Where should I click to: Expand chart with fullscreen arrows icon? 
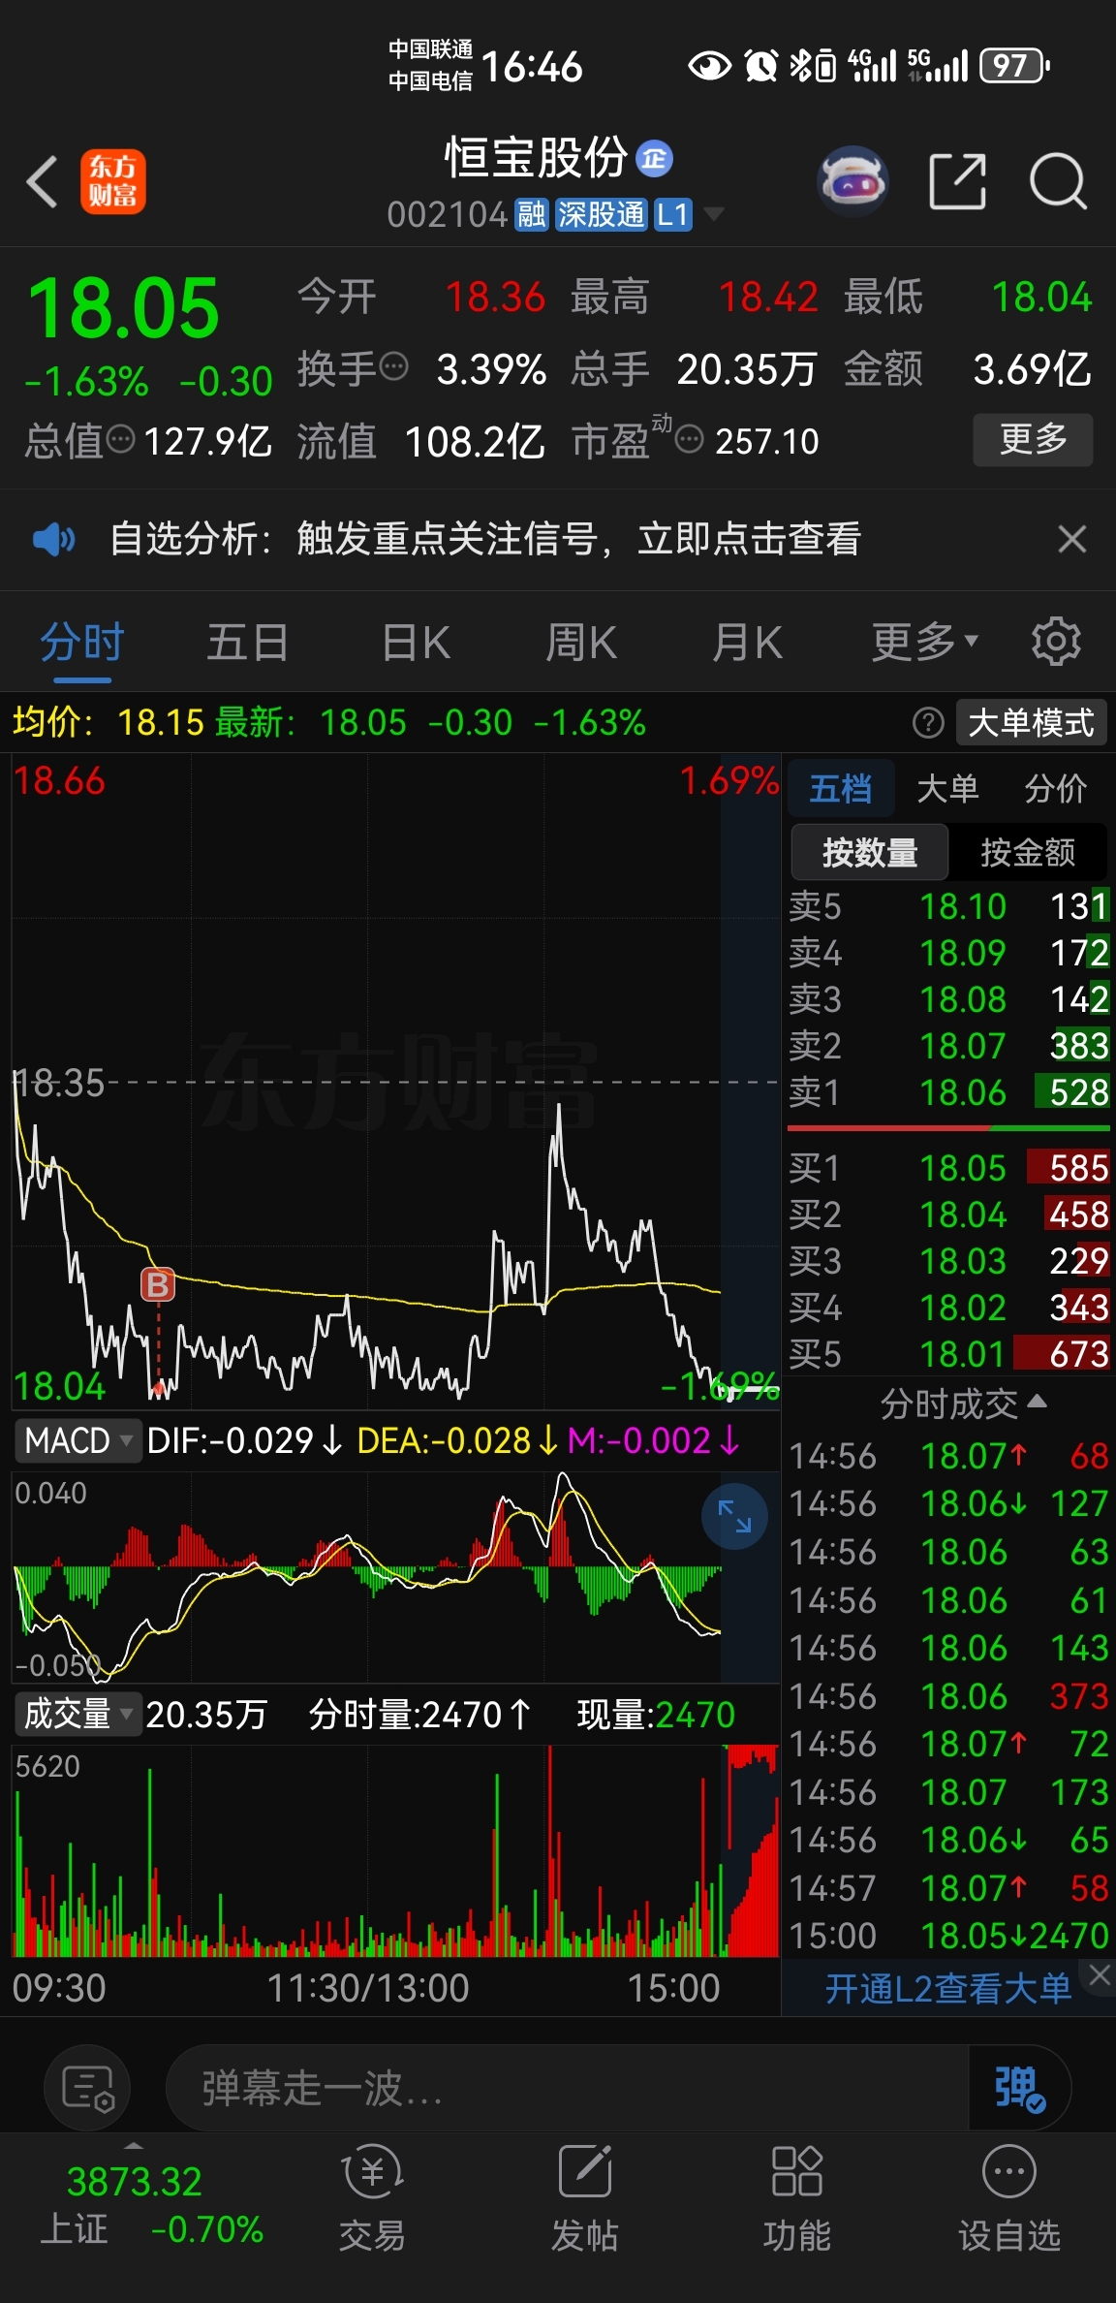(734, 1516)
